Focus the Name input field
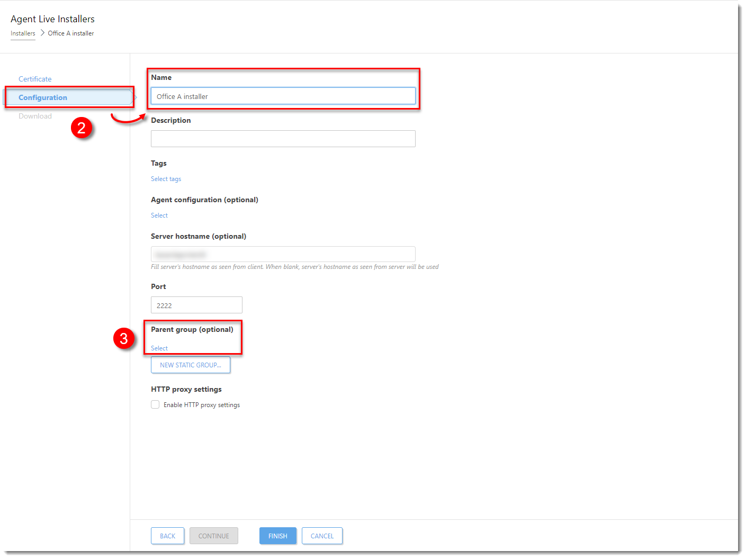The width and height of the screenshot is (746, 559). 283,96
